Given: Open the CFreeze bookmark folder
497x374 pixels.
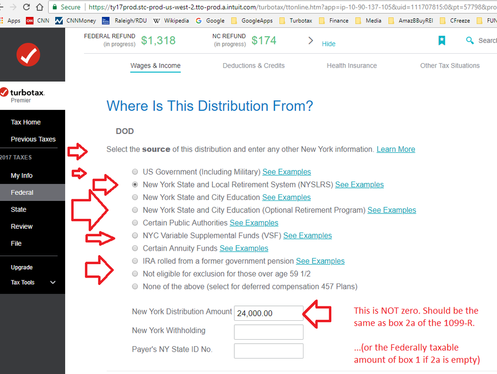Looking at the screenshot, I should [455, 20].
